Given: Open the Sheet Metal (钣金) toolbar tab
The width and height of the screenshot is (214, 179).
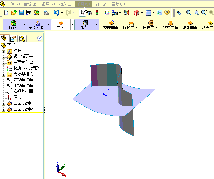Looking at the screenshot, I should click(84, 25).
